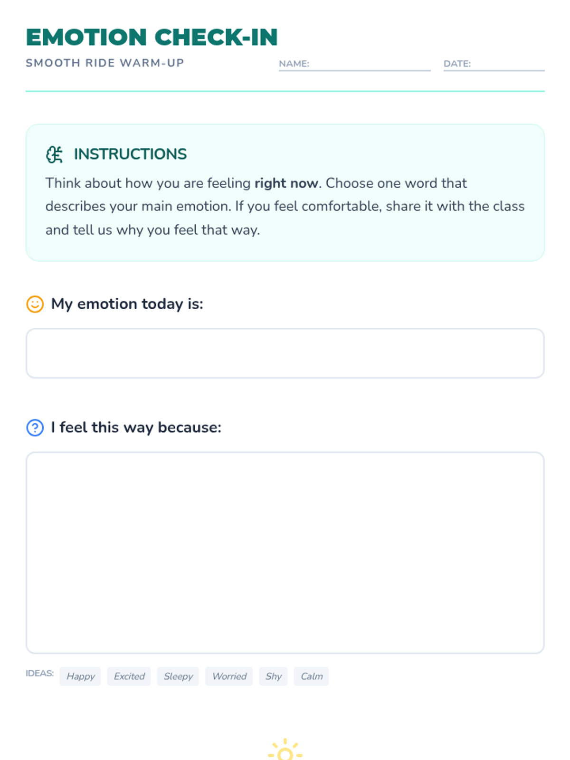Click the Emotion Check-In title

152,38
